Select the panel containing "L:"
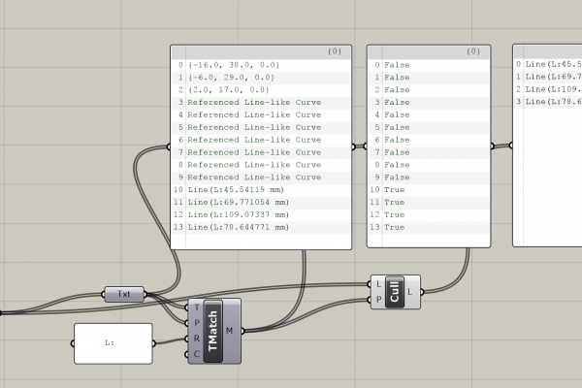This screenshot has width=582, height=388. [x=113, y=343]
